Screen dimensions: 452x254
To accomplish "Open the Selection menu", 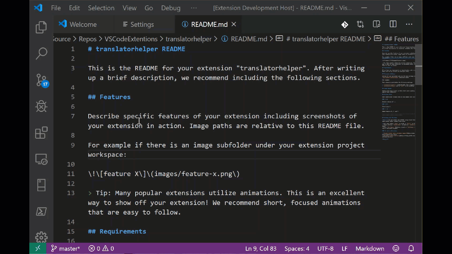I will [x=101, y=8].
